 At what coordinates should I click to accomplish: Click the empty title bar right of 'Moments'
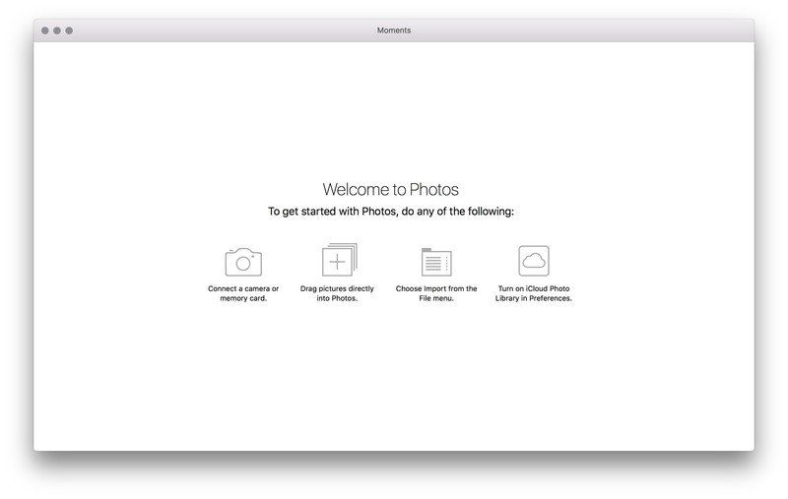click(x=591, y=31)
